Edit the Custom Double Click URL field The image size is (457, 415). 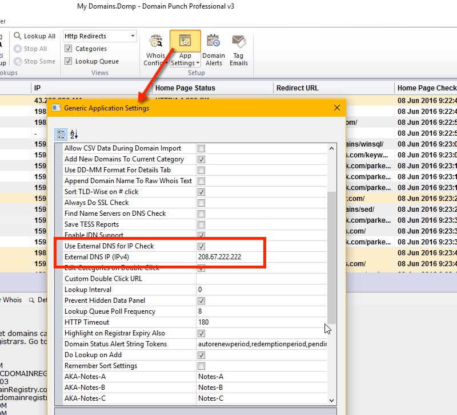tap(262, 279)
